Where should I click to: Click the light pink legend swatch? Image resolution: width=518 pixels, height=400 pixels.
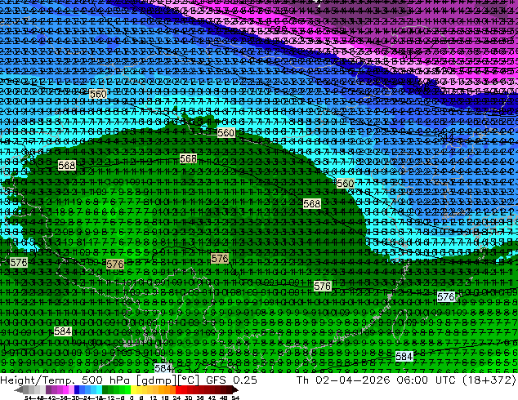pos(71,389)
